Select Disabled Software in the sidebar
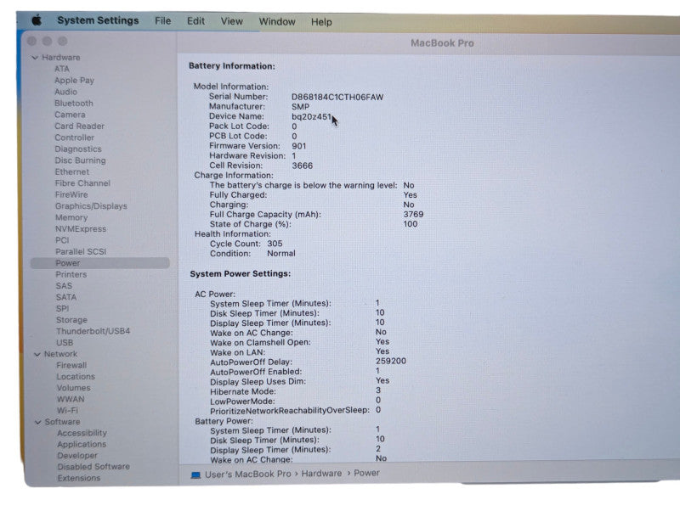The image size is (680, 511). [x=93, y=466]
